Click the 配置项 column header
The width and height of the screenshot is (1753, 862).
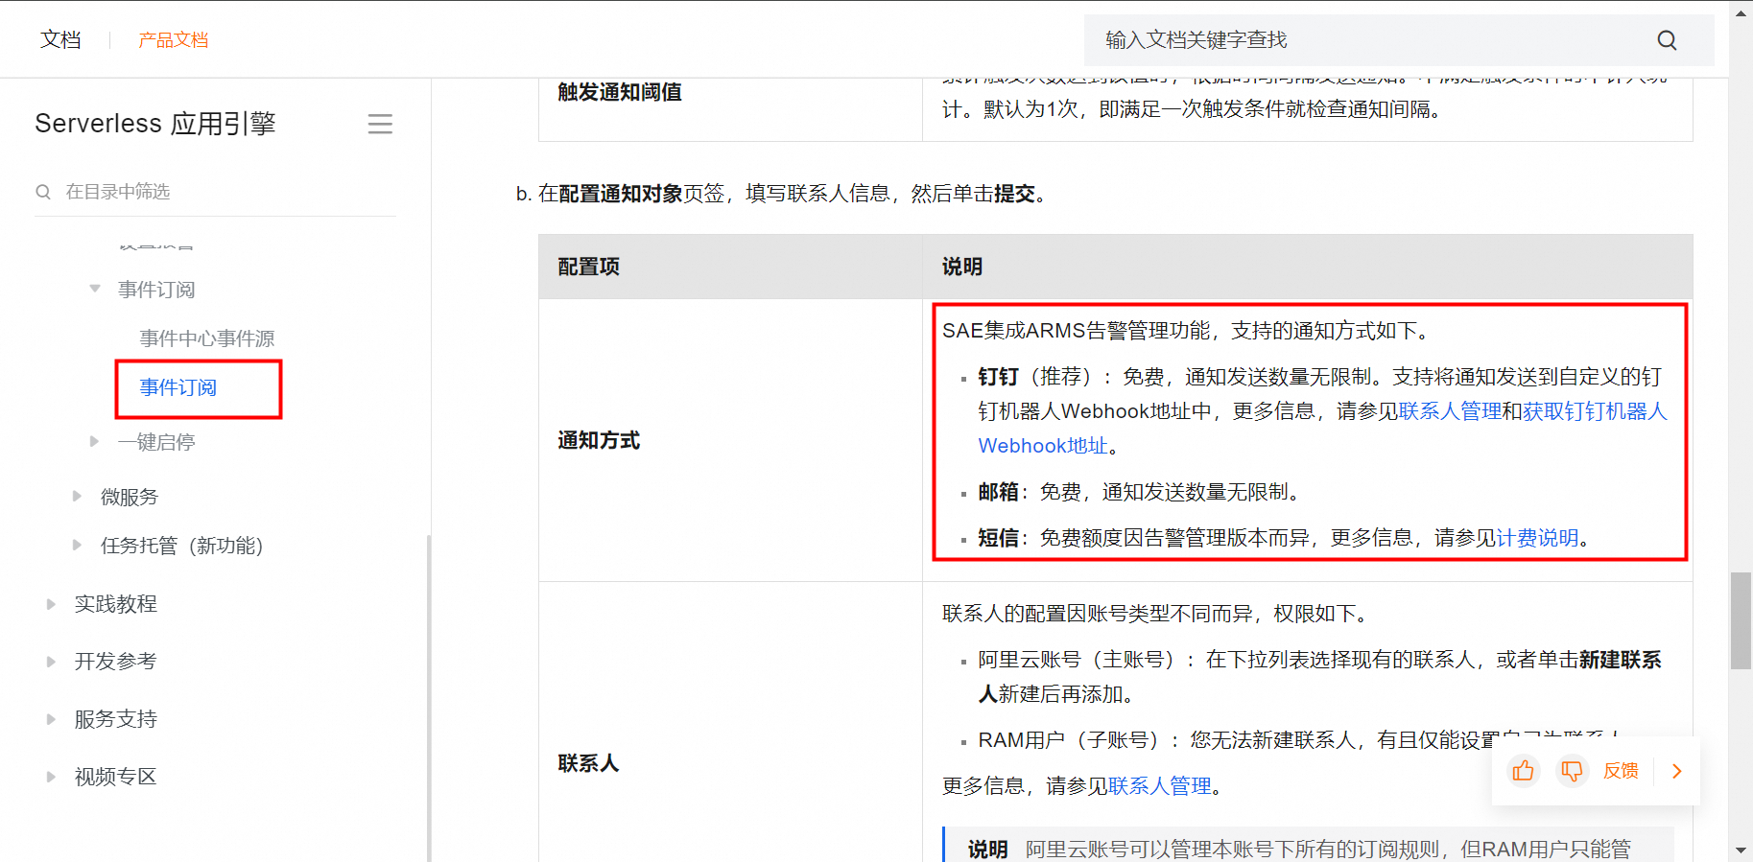point(588,267)
